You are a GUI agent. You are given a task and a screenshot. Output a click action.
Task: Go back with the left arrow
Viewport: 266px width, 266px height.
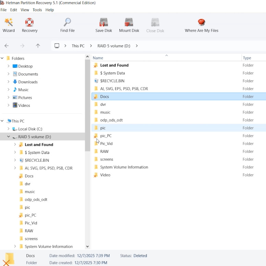(7, 46)
